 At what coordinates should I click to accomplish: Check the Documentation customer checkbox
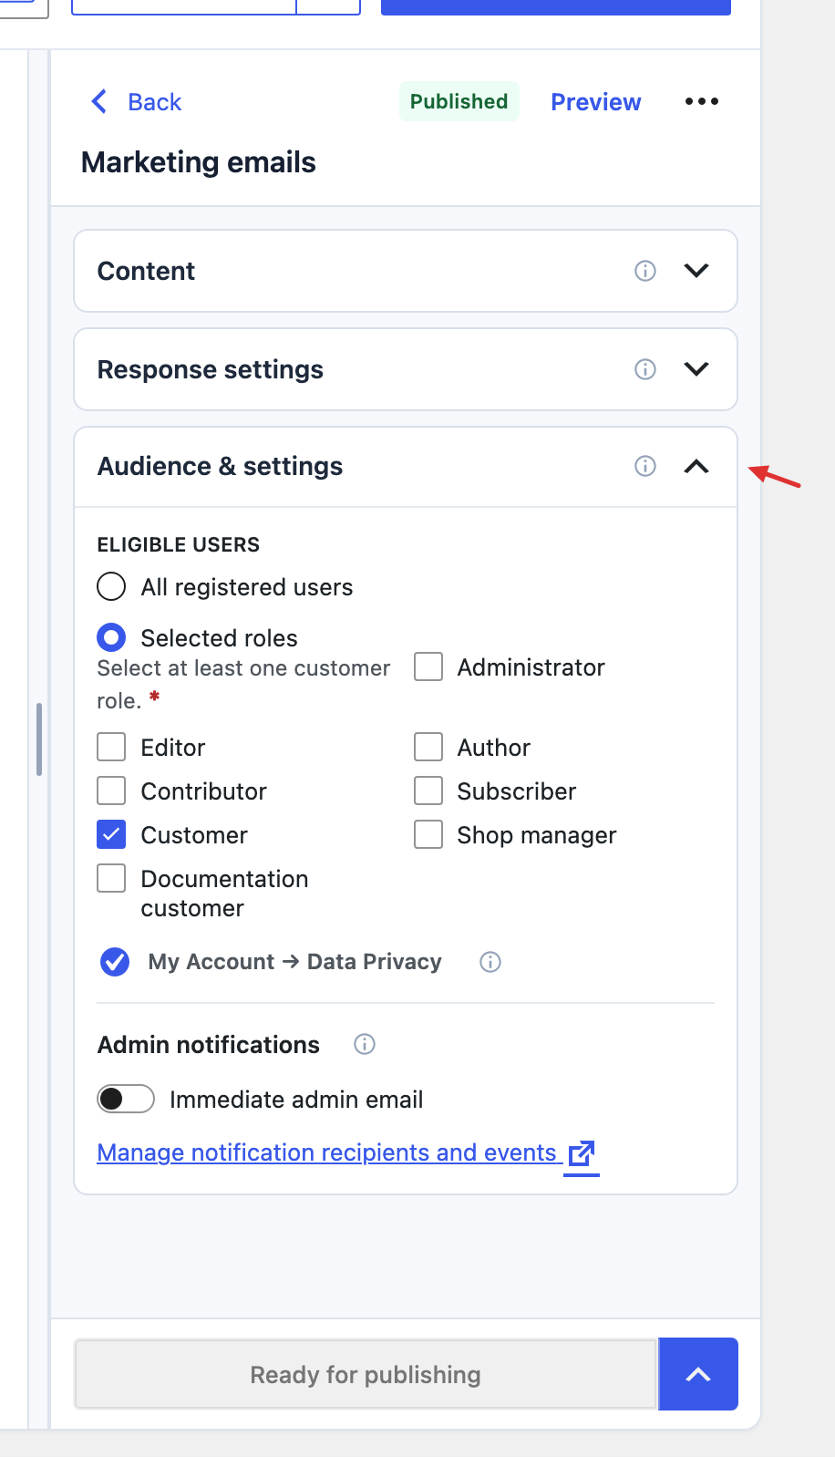point(111,878)
